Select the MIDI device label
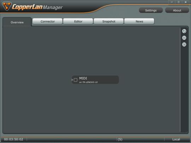The image size is (191, 143). click(83, 78)
